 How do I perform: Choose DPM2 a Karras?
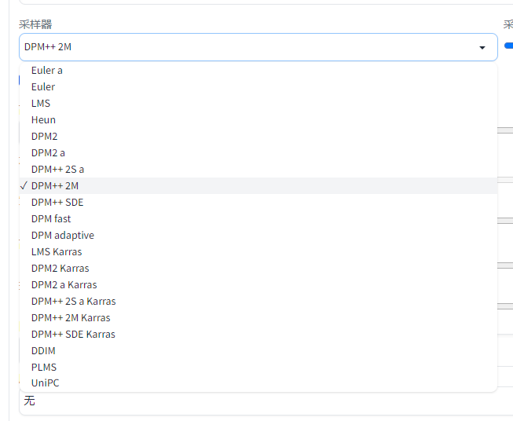[64, 285]
